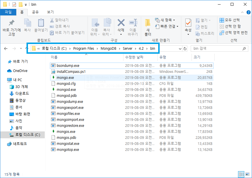Screen dimensions: 252x178
Task: Select the mongostat.exe file
Action: pyautogui.click(x=132, y=143)
